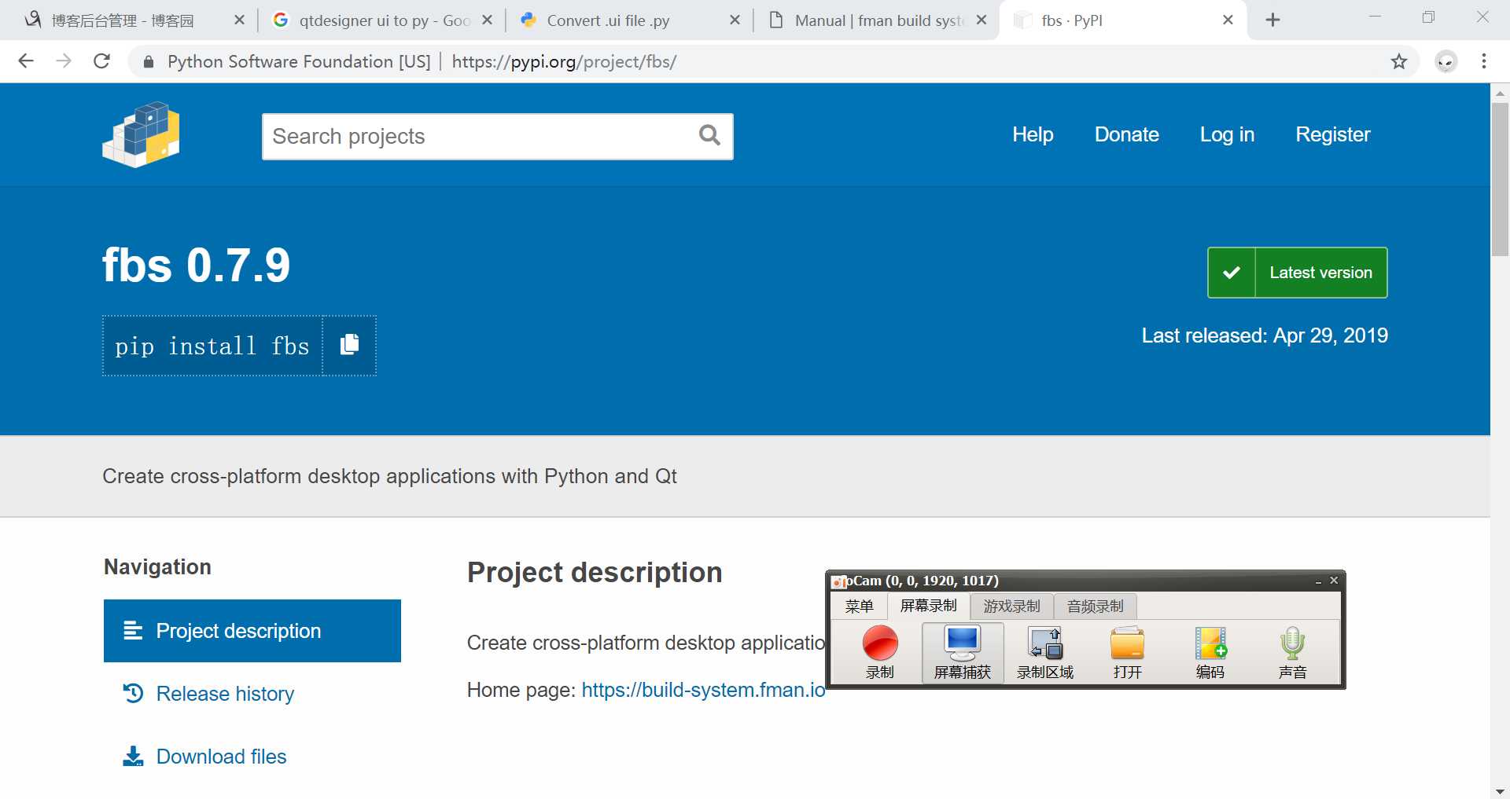Click the Chrome profile avatar icon
1510x799 pixels.
[1446, 61]
